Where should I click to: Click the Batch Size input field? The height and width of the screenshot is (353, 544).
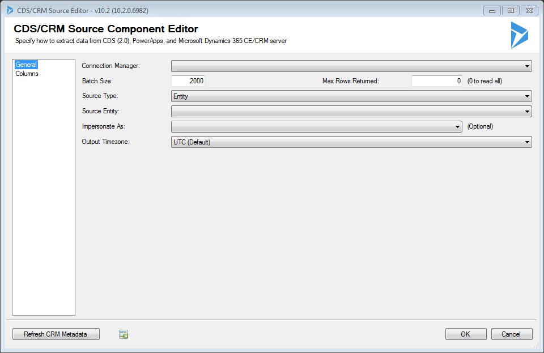tap(188, 81)
